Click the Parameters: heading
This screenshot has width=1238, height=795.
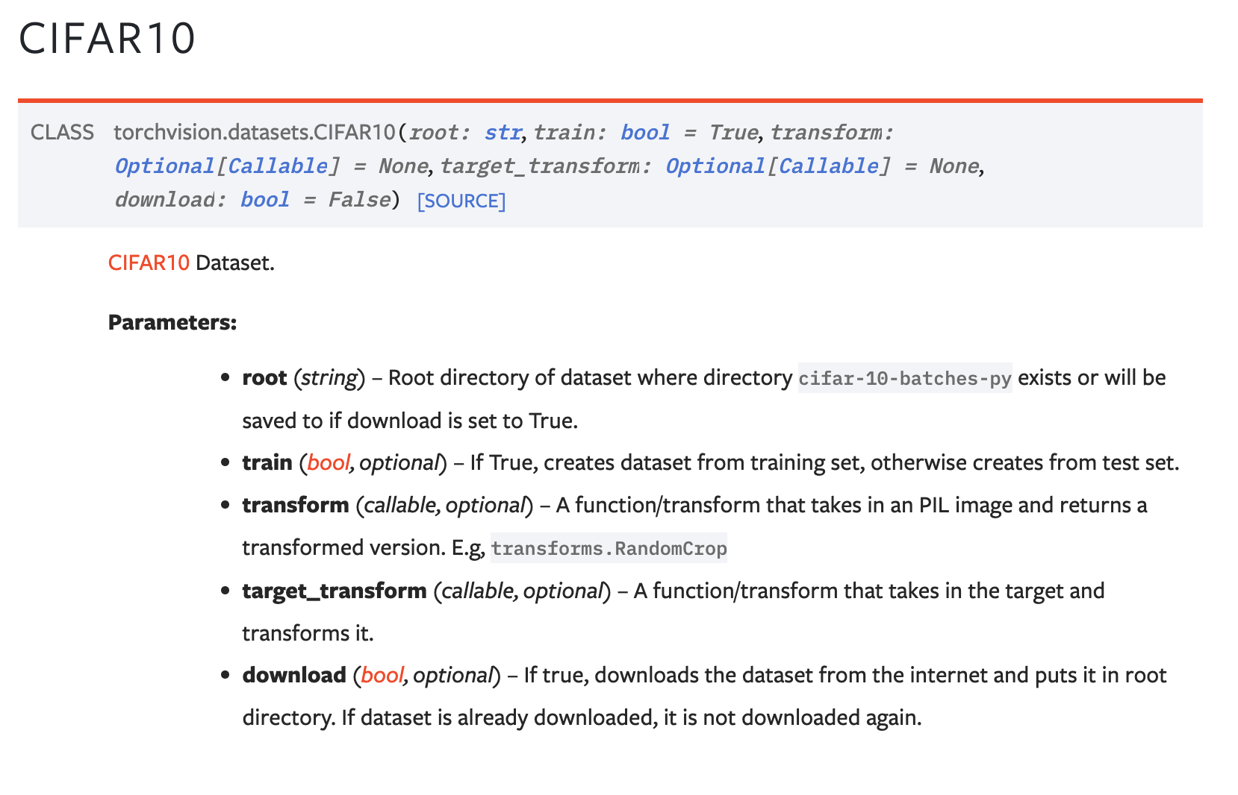172,322
